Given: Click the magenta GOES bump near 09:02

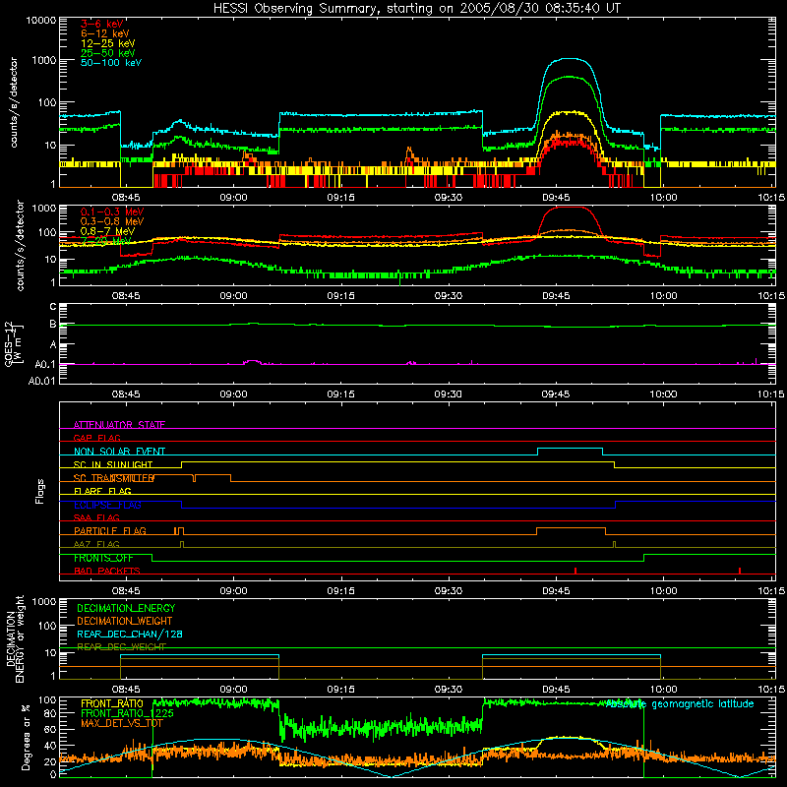Looking at the screenshot, I should (253, 361).
